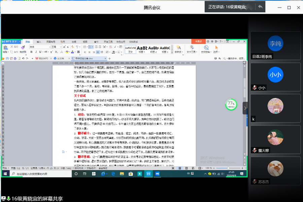Click the Windows taskbar search box
This screenshot has height=202, width=303.
click(40, 174)
